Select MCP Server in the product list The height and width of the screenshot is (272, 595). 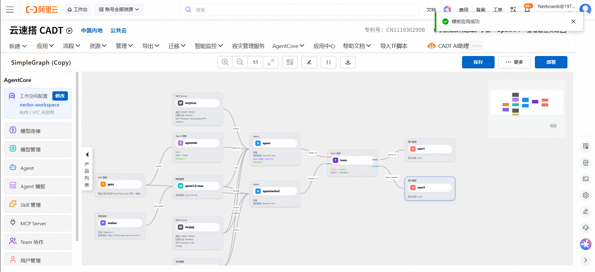pyautogui.click(x=38, y=223)
